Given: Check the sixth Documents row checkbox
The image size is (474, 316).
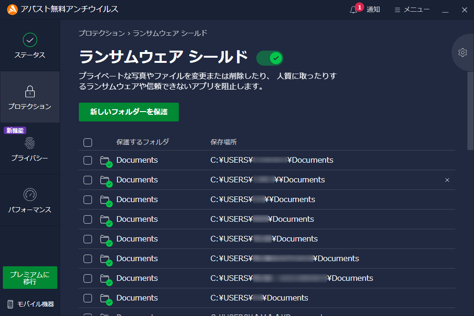Looking at the screenshot, I should [x=88, y=259].
